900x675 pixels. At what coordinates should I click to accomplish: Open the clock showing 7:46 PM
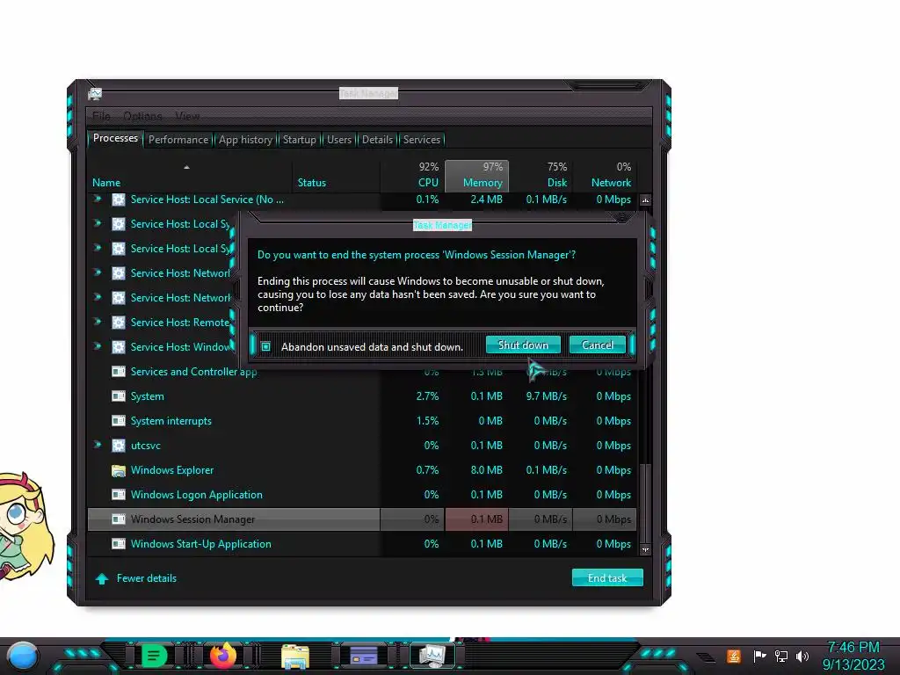(x=853, y=656)
